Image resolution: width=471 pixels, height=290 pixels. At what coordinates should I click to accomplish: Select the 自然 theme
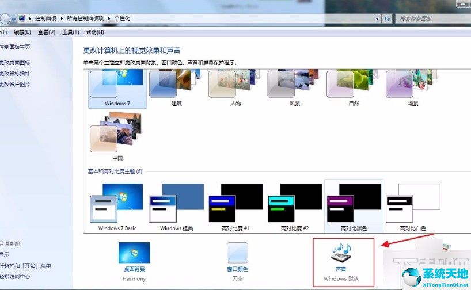tap(354, 89)
